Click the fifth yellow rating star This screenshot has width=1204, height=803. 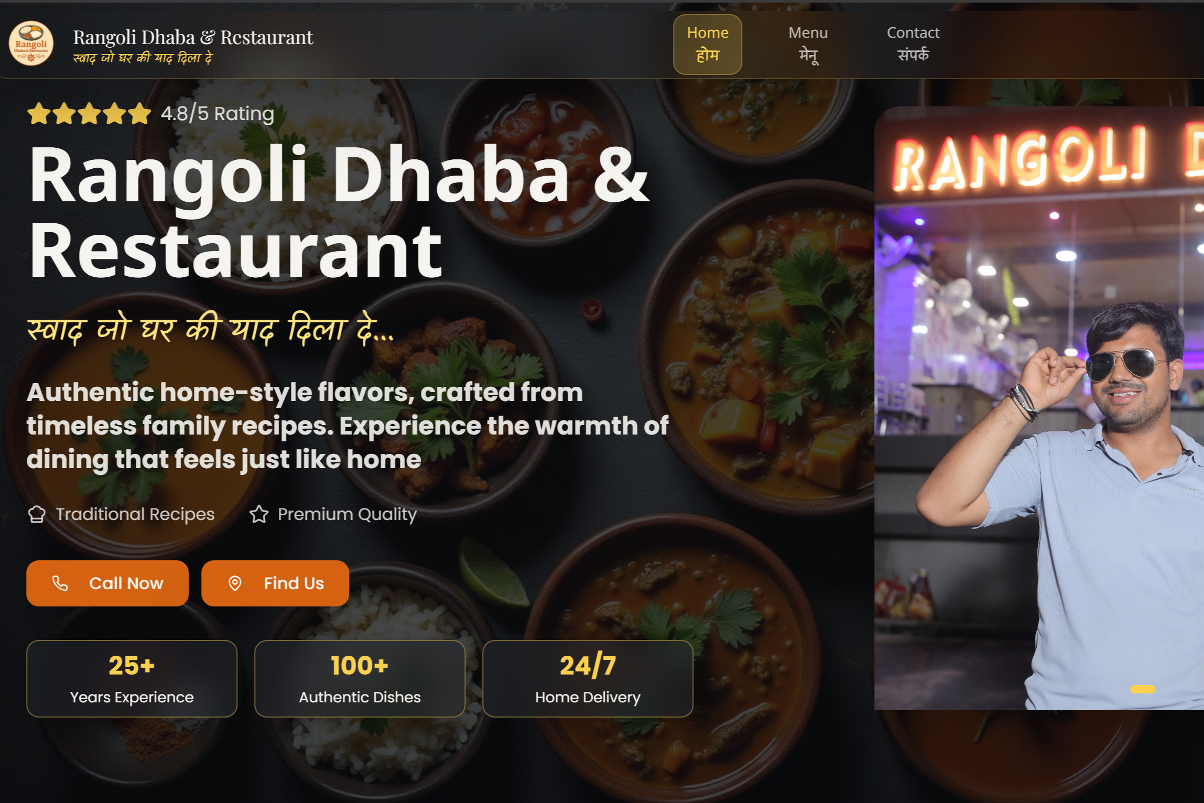pyautogui.click(x=139, y=113)
